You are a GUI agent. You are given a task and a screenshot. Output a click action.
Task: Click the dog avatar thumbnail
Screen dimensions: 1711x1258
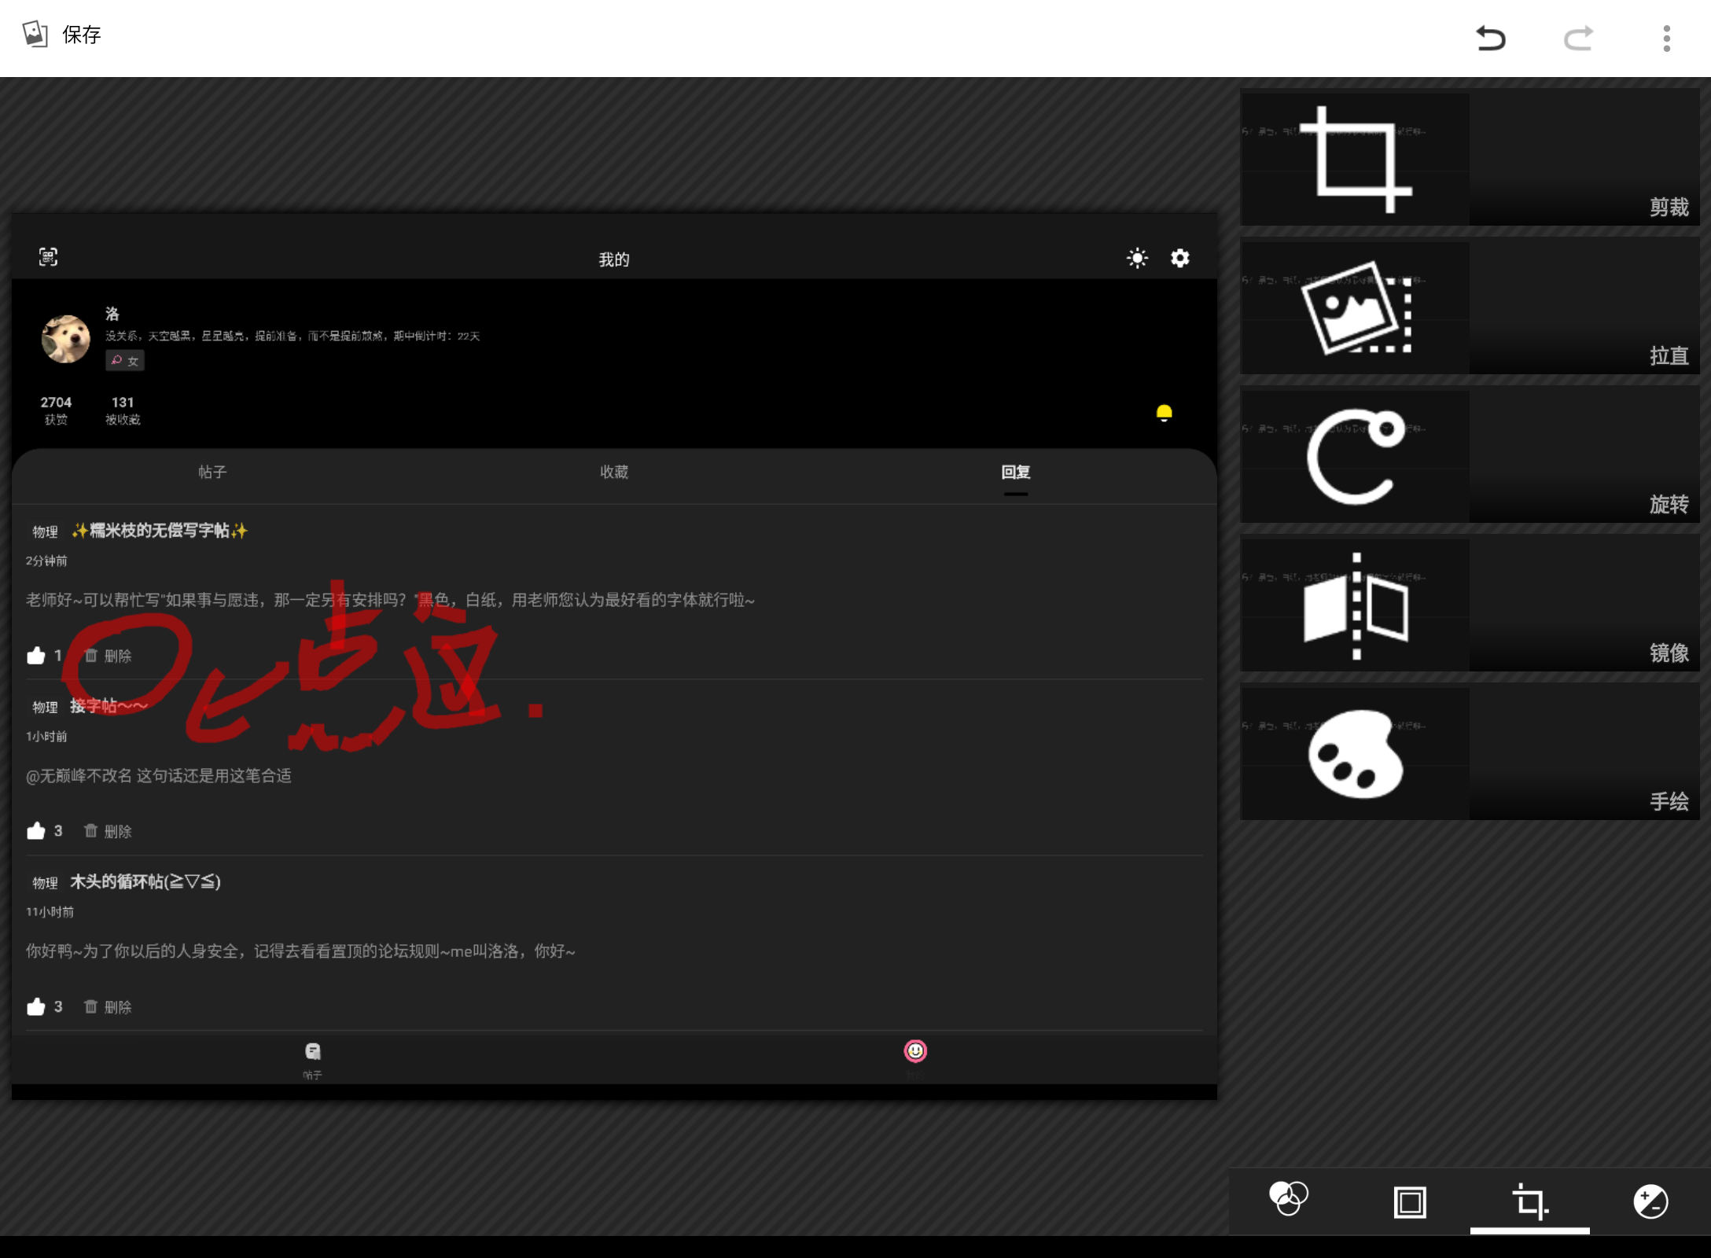click(66, 339)
